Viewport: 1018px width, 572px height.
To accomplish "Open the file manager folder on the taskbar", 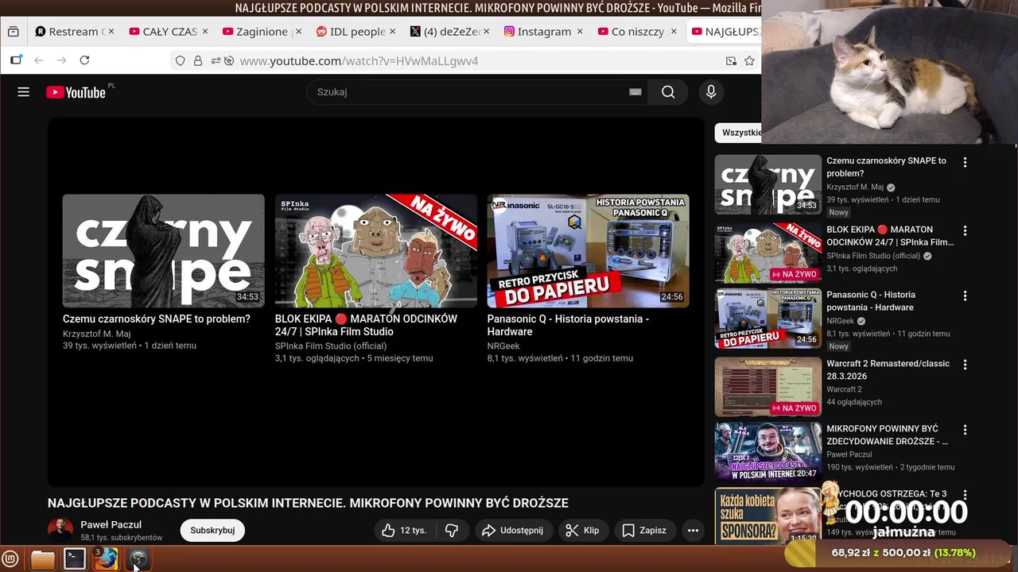I will click(42, 559).
